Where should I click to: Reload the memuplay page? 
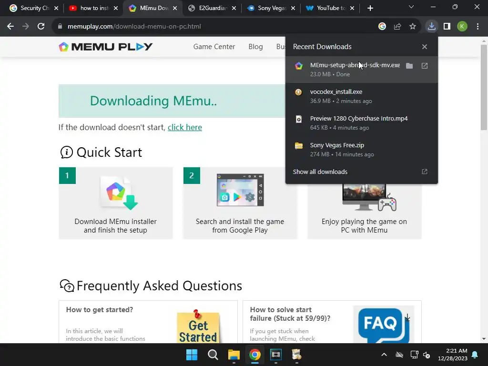[41, 27]
